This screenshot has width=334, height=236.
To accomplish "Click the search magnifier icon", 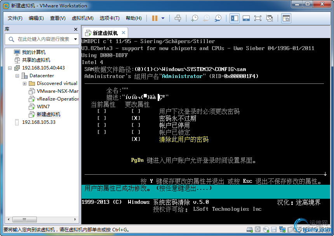I will pyautogui.click(x=11, y=39).
